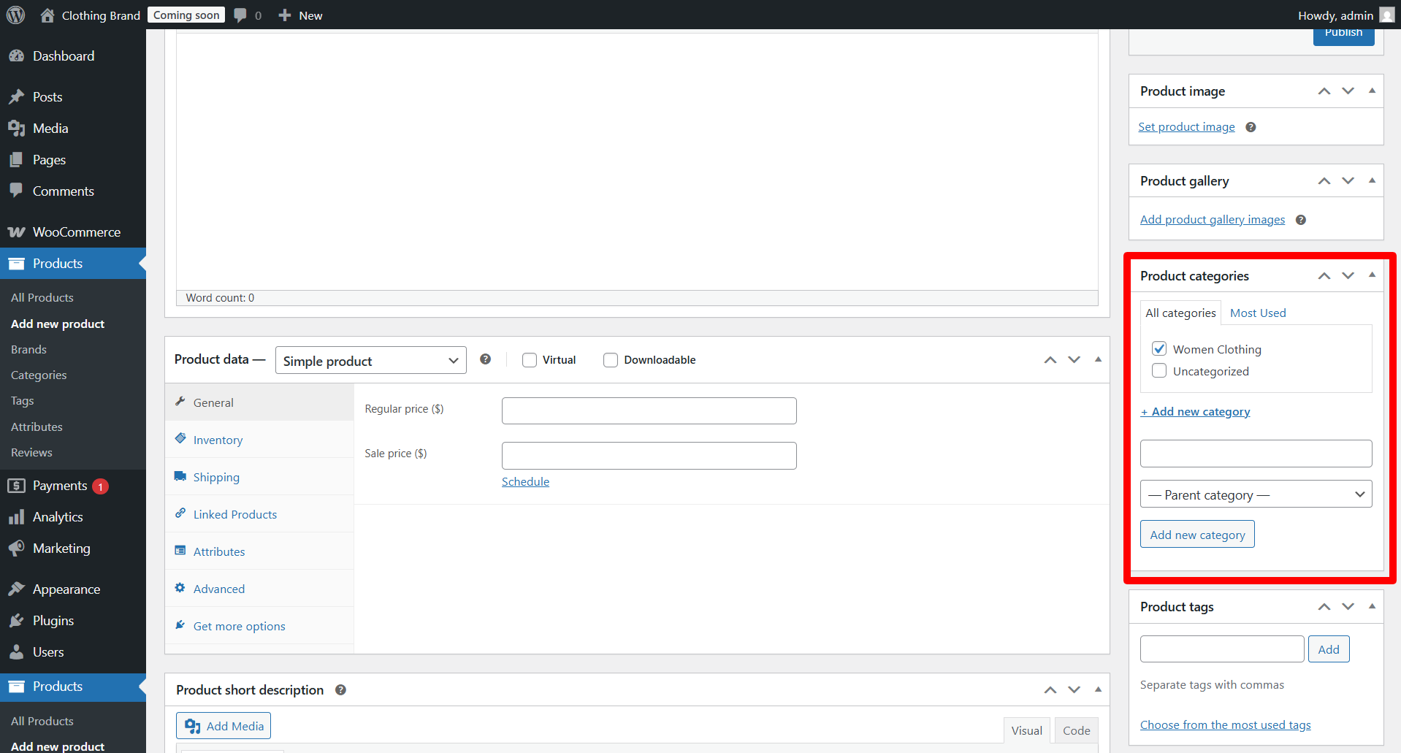Viewport: 1401px width, 753px height.
Task: Click help icon beside Add product gallery images
Action: [1301, 220]
